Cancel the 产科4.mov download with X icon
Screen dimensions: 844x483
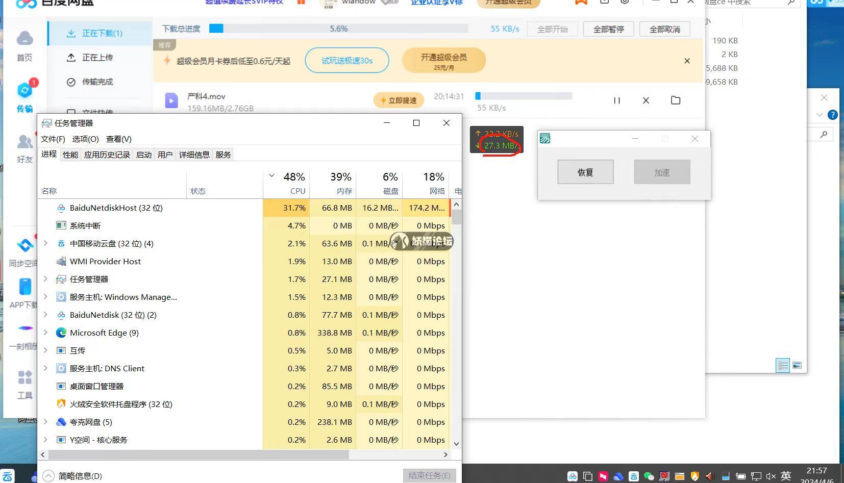[646, 100]
